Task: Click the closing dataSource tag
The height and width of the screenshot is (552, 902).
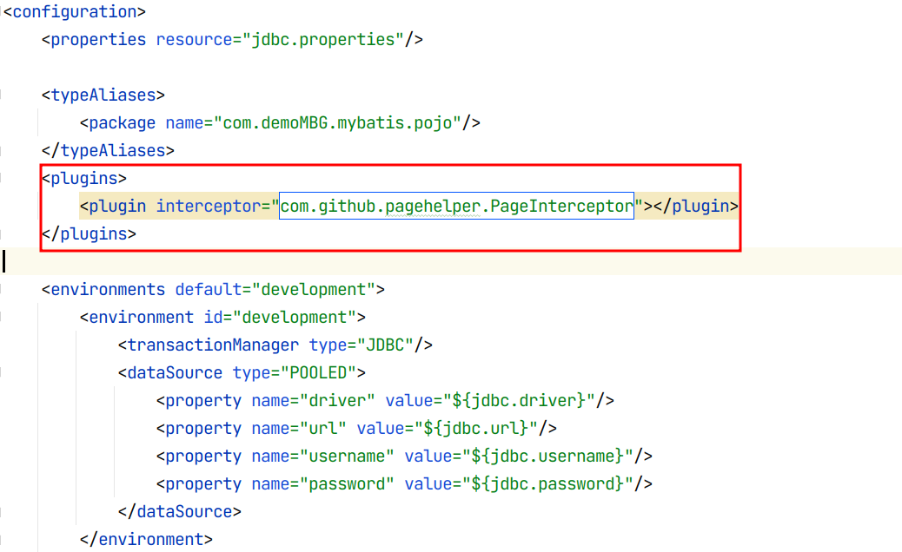Action: click(x=180, y=512)
